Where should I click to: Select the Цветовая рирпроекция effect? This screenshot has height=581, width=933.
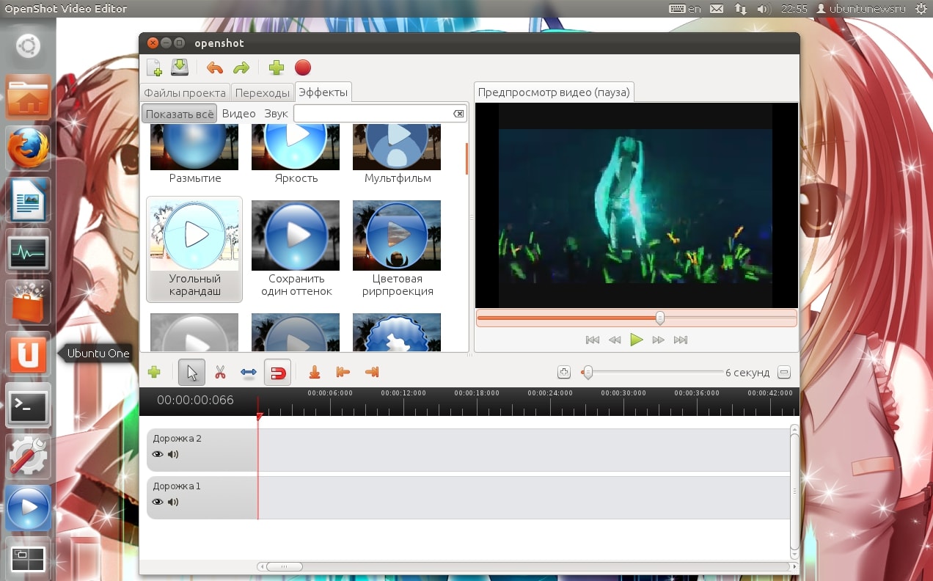(x=398, y=249)
